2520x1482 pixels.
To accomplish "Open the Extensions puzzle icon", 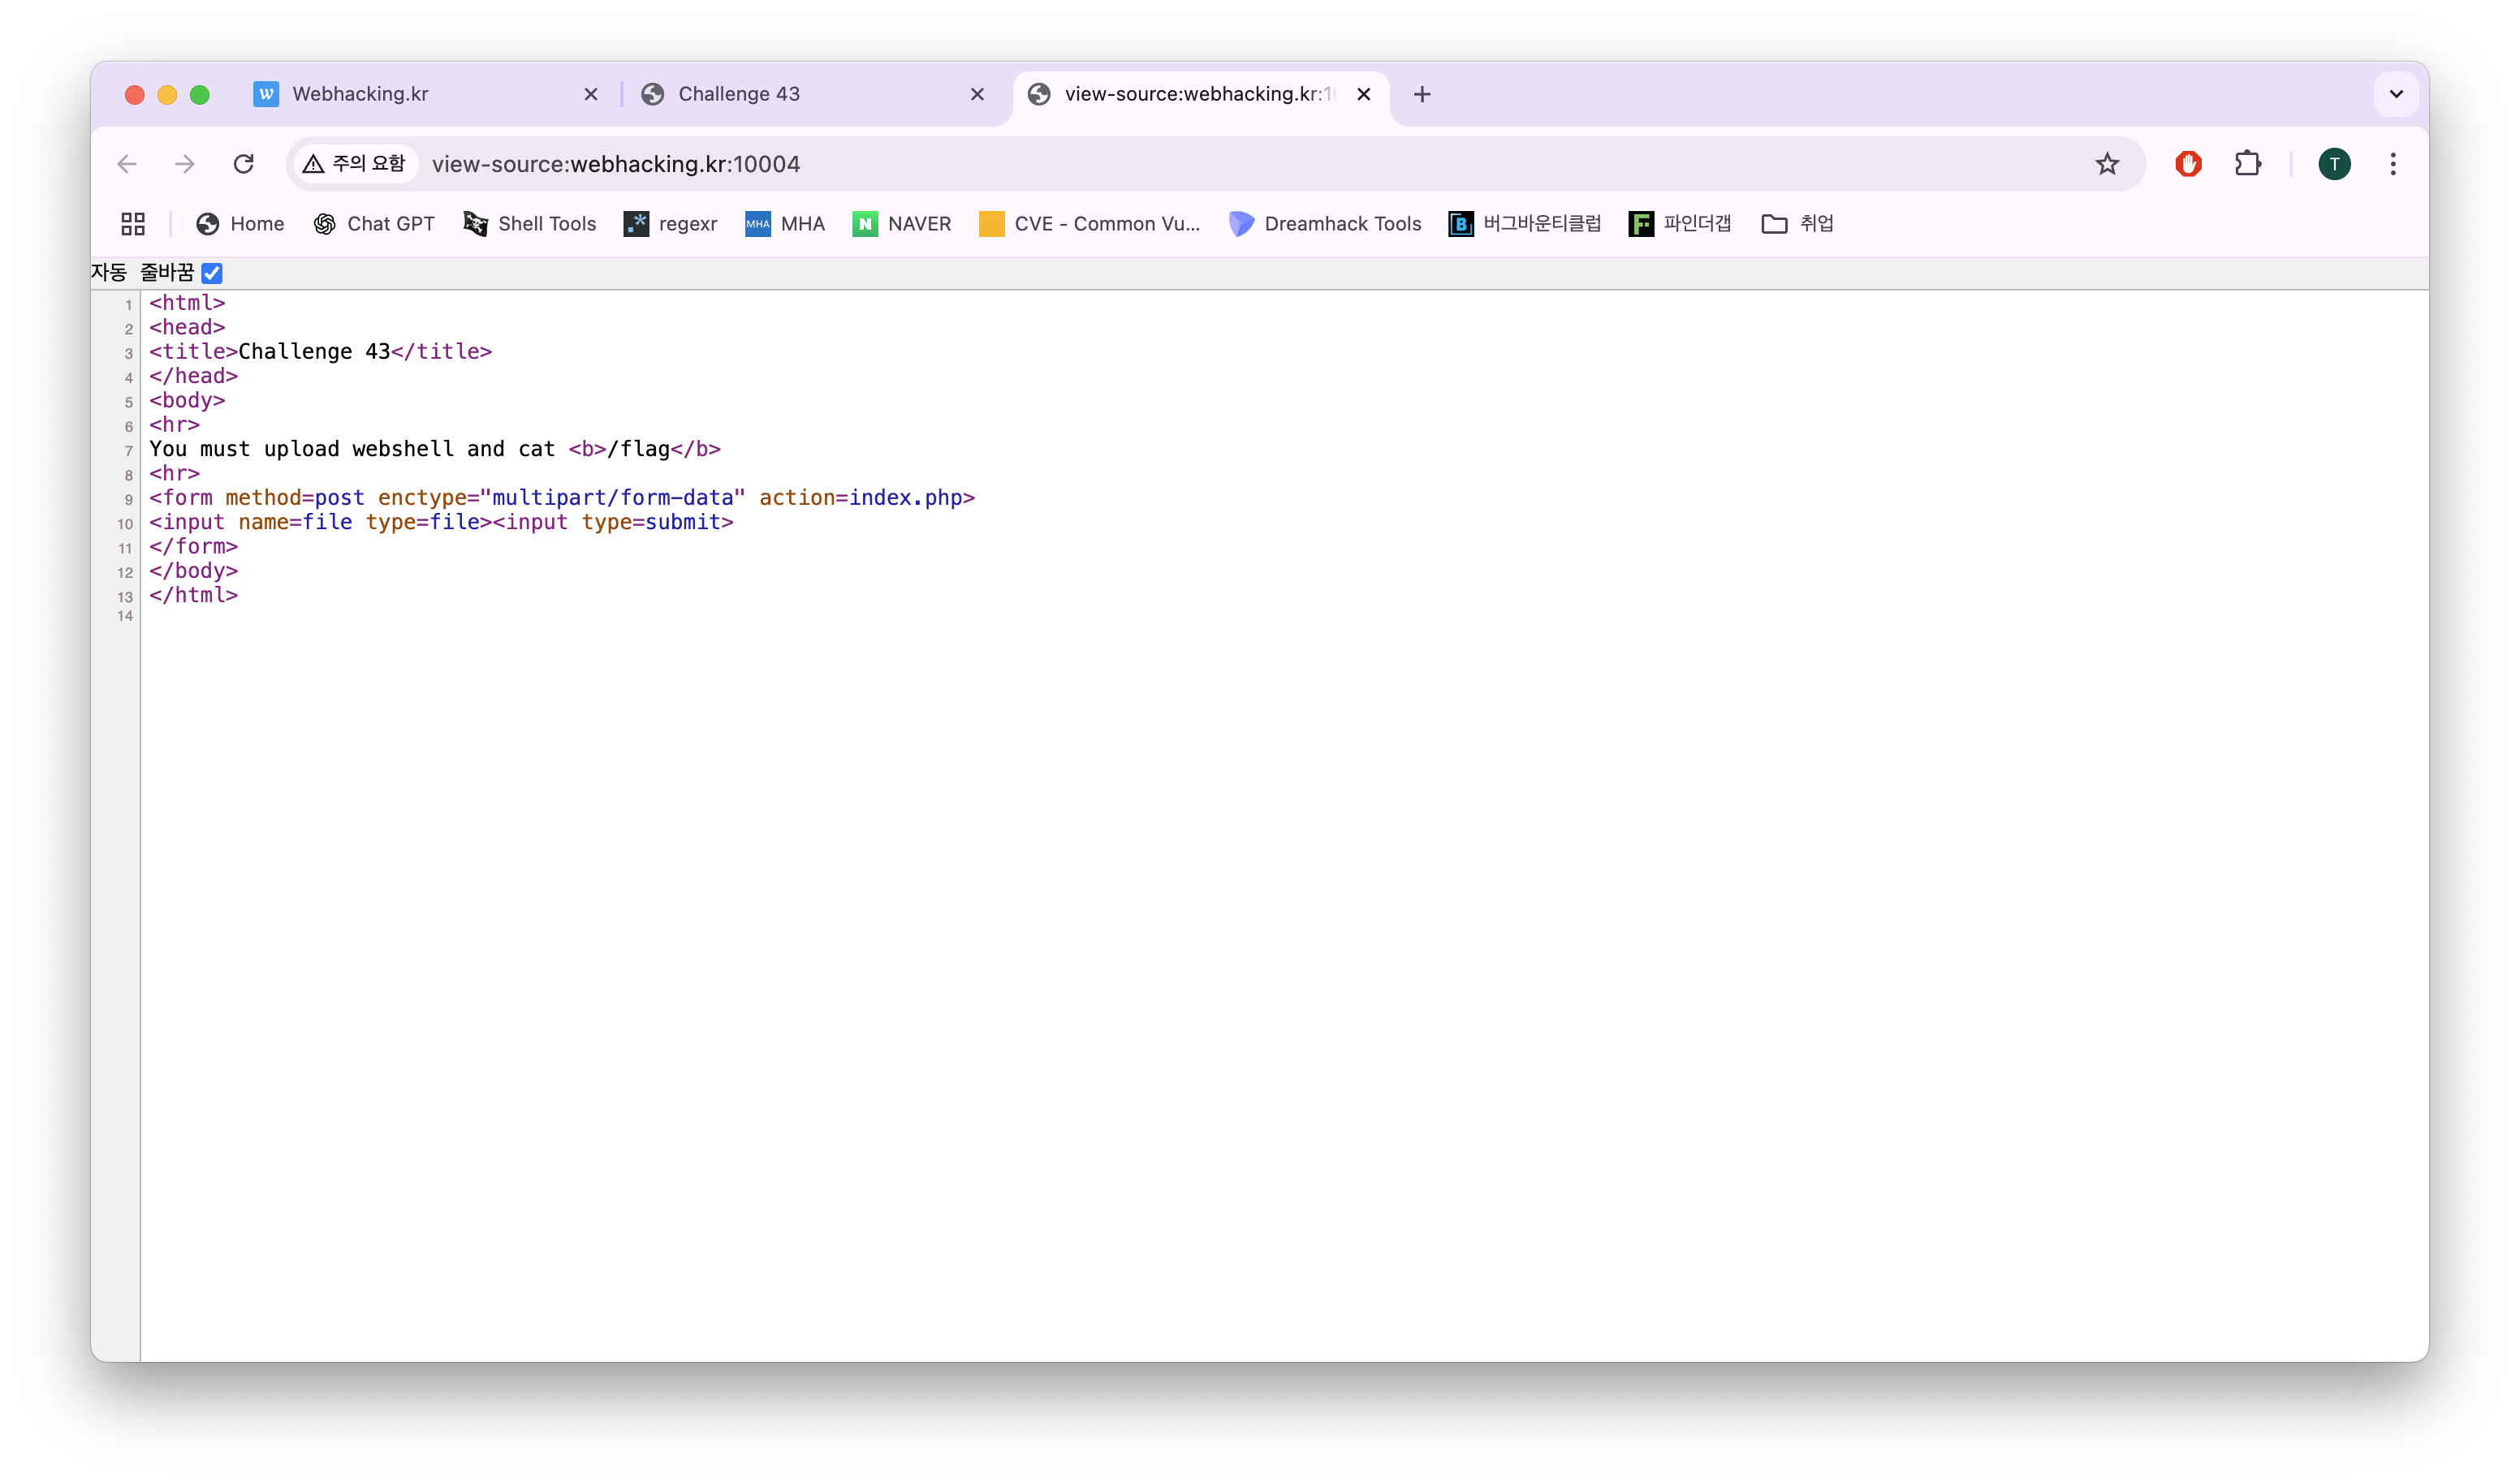I will click(x=2247, y=164).
